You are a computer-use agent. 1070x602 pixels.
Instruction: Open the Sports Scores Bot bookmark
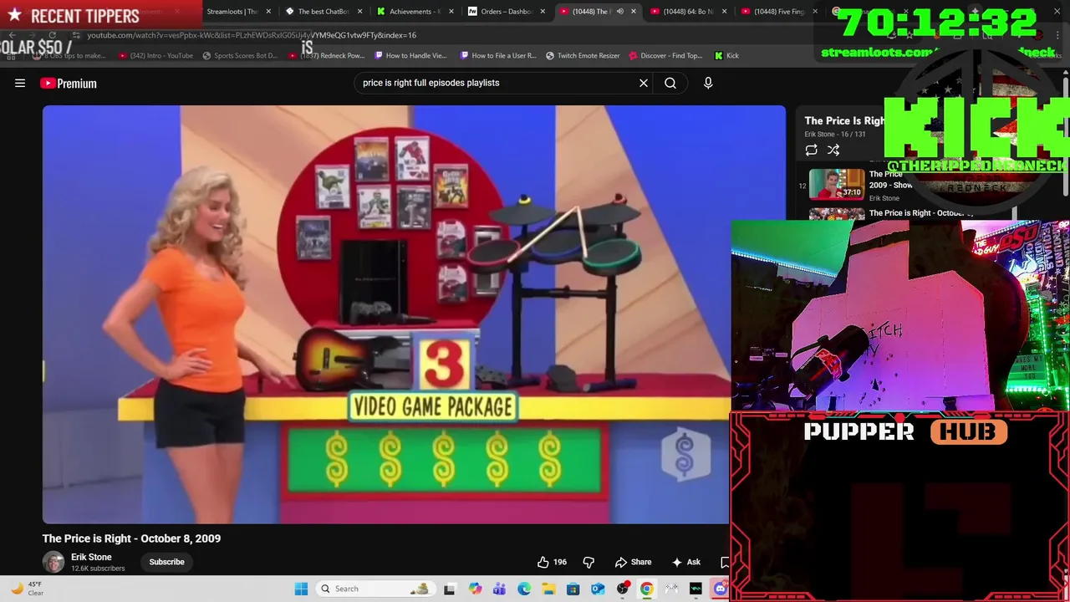240,55
